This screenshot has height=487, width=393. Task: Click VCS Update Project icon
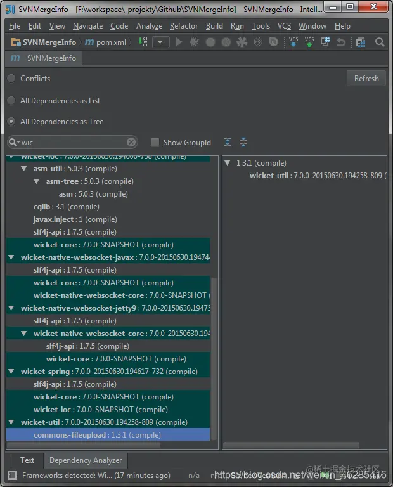point(293,42)
